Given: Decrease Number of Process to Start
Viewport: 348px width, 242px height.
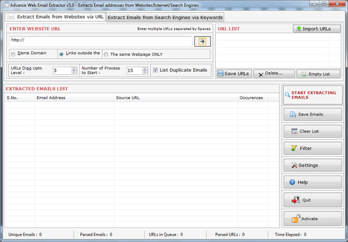Looking at the screenshot, I should tap(145, 72).
